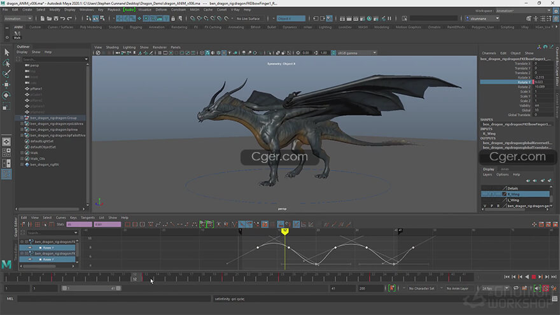Go to start of playback range
The height and width of the screenshot is (315, 560).
coord(507,277)
